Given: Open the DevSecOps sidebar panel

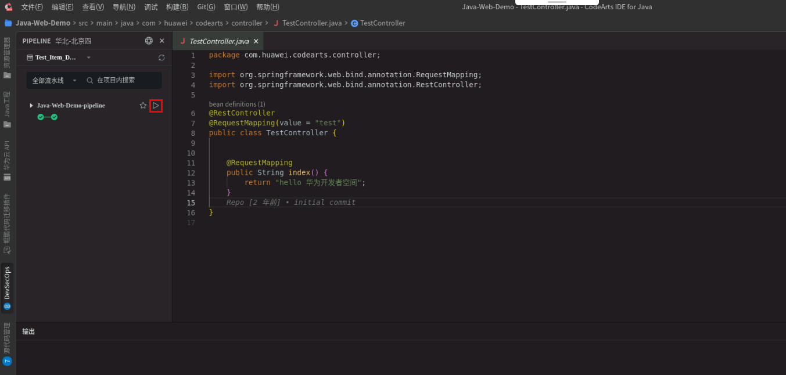Looking at the screenshot, I should tap(7, 282).
